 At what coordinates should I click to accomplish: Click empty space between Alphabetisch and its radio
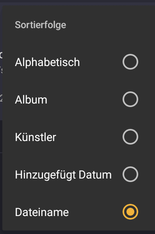(101, 62)
